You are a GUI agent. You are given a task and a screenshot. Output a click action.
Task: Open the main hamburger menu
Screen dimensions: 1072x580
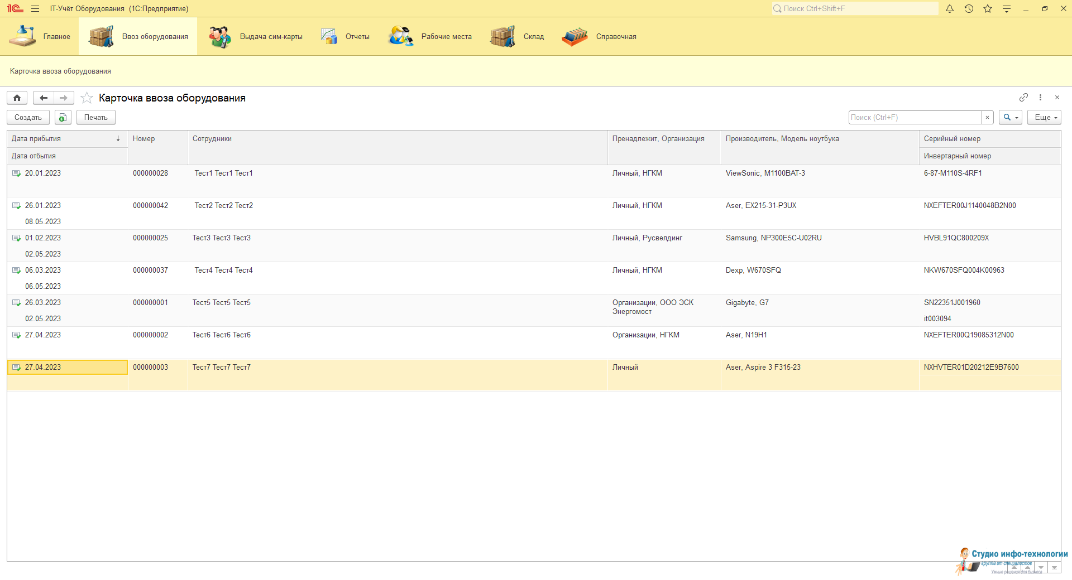point(35,9)
